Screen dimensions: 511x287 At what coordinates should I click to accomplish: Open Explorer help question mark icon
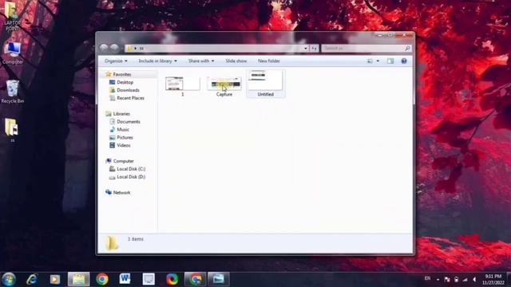tap(404, 61)
